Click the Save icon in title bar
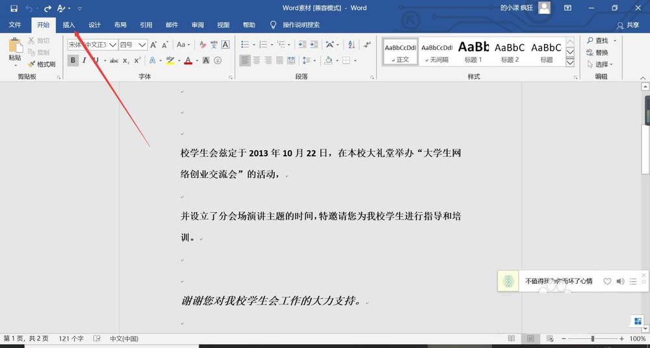This screenshot has width=650, height=348. point(14,8)
